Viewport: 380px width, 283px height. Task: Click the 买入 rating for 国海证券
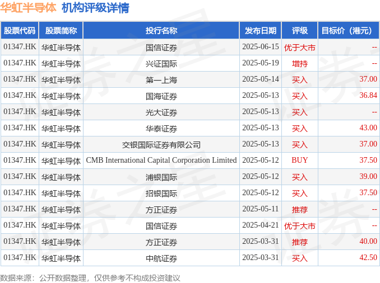300,96
